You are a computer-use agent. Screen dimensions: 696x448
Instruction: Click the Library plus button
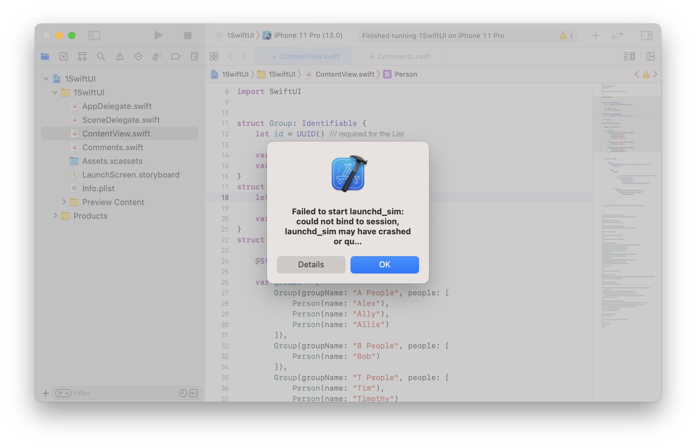(x=595, y=36)
